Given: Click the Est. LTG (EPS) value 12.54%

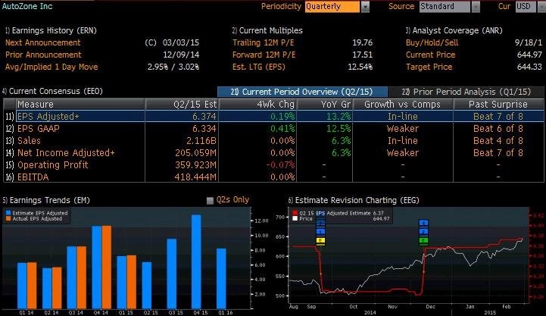Looking at the screenshot, I should 360,67.
